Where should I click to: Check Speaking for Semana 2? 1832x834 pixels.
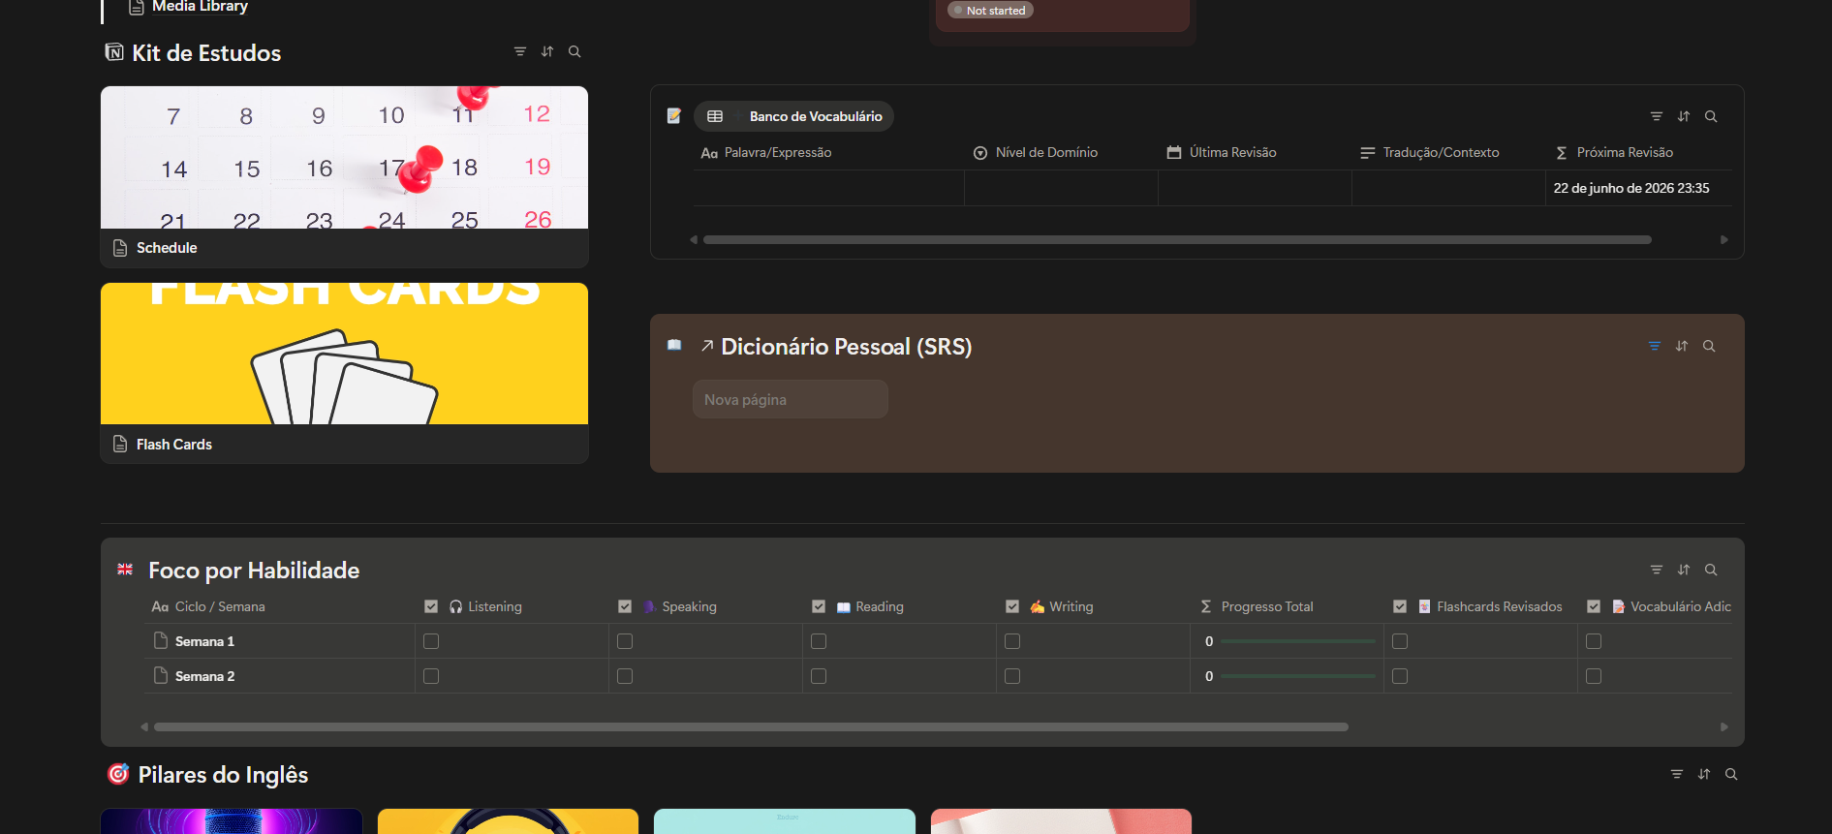pos(625,676)
